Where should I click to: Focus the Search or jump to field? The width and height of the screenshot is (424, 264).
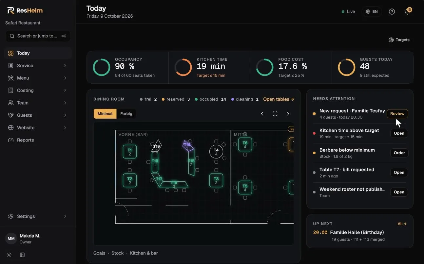(38, 36)
